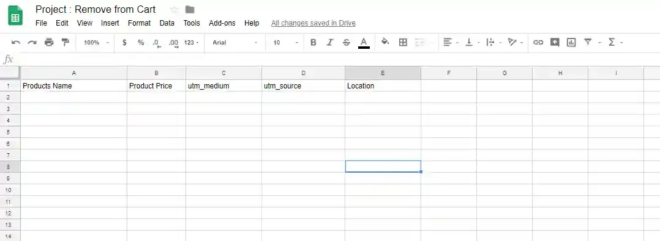Select the 'utm_source' cell

point(303,85)
